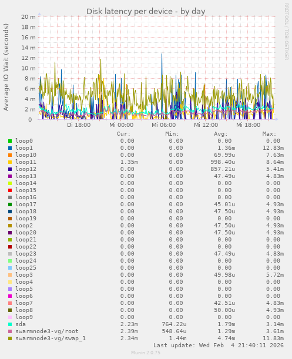Click the swarmnode3-vg/root max value 3.61m
Screen dimensions: 292x359
[275, 331]
